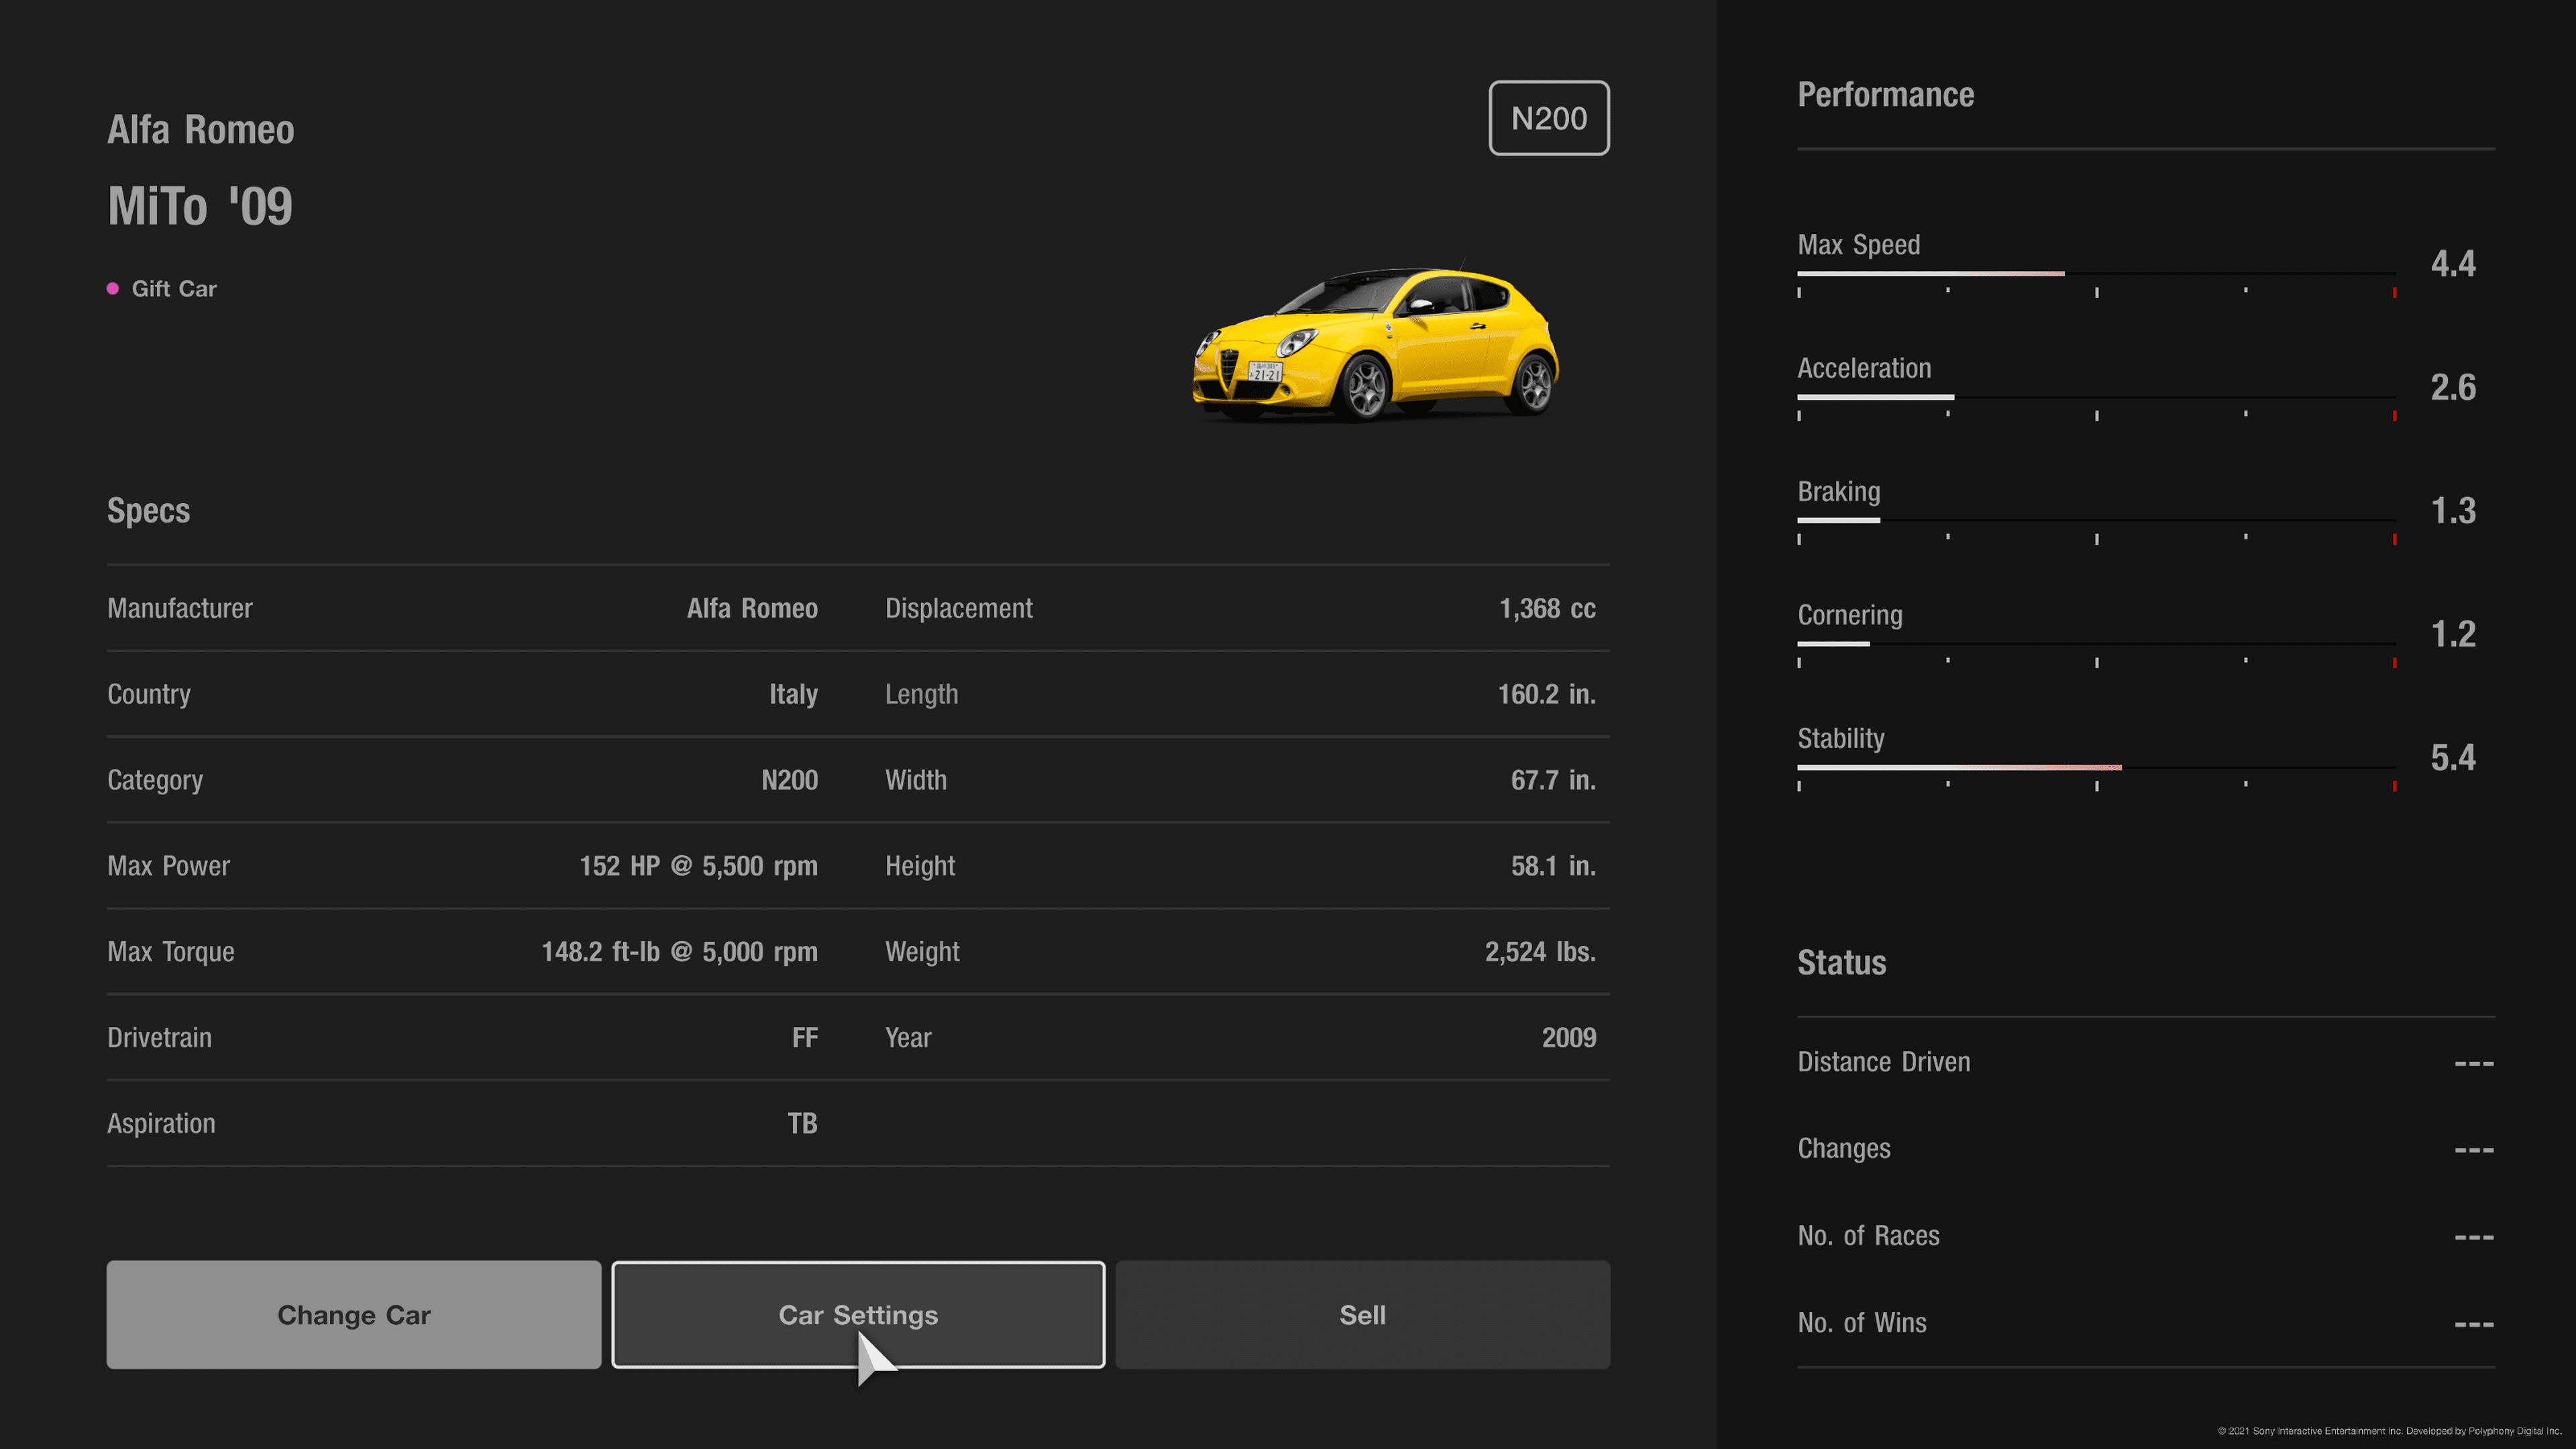Click the Acceleration performance bar
Image resolution: width=2576 pixels, height=1449 pixels.
(2096, 397)
